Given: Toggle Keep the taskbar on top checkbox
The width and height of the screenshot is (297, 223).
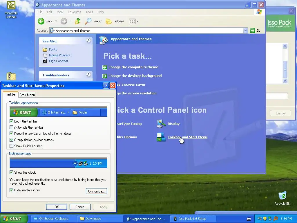Looking at the screenshot, I should pos(11,134).
